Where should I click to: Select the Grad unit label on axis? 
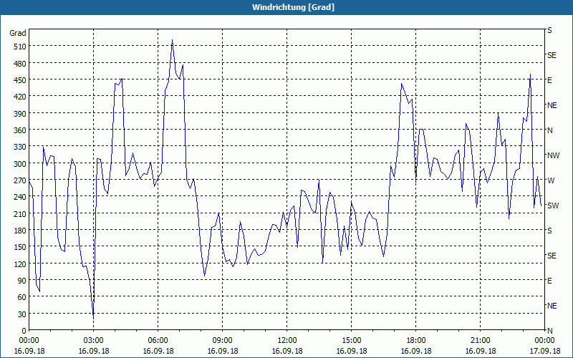click(x=18, y=33)
